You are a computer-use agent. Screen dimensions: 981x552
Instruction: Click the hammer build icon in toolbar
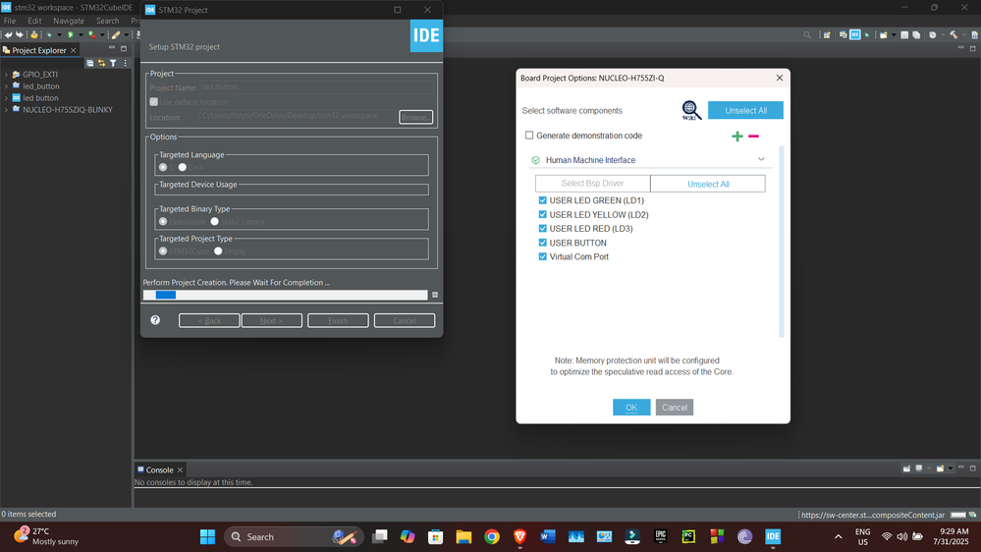[x=954, y=35]
